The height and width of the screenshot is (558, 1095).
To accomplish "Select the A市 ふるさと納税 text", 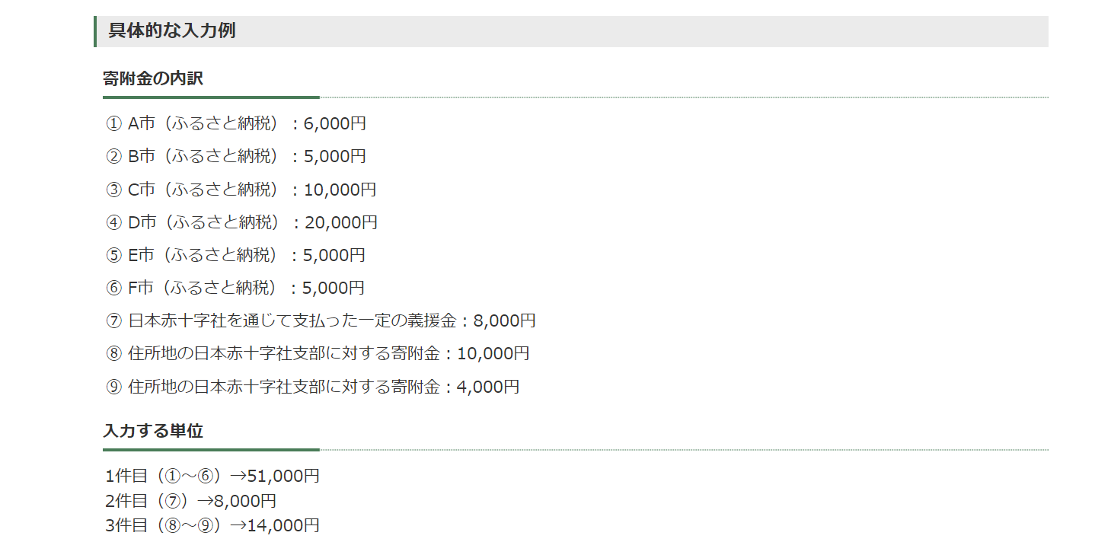I will 206,123.
